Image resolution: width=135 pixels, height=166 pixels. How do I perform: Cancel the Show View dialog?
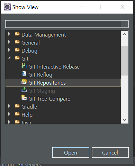tap(110, 152)
